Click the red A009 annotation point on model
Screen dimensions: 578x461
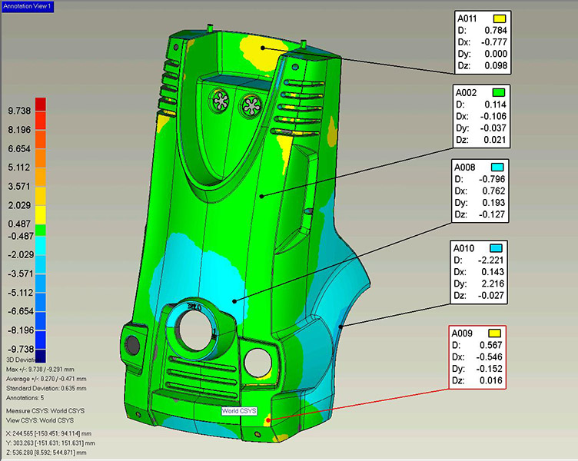click(x=267, y=420)
